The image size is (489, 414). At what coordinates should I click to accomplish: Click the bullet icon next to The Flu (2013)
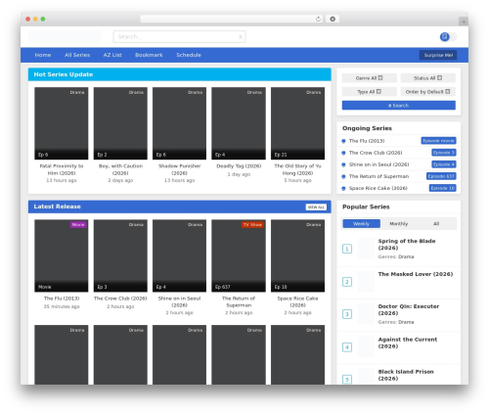pos(343,141)
